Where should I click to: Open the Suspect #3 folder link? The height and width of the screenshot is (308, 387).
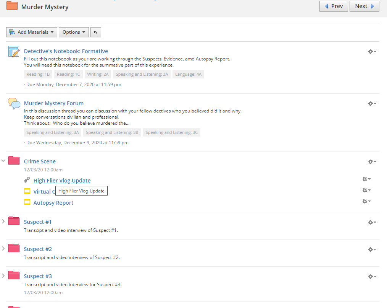click(x=38, y=276)
